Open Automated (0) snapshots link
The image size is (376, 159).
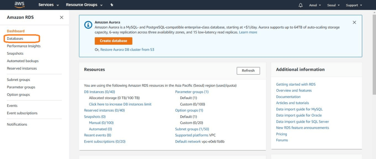[x=101, y=129]
